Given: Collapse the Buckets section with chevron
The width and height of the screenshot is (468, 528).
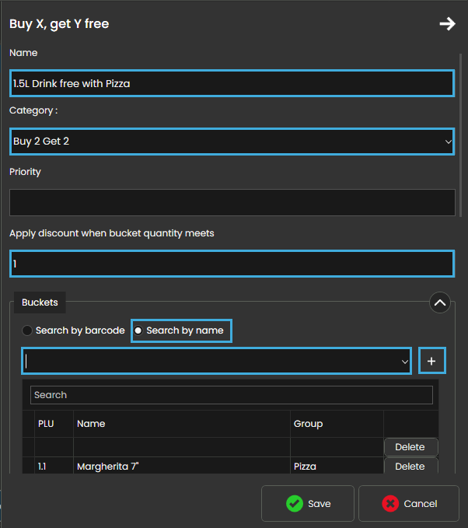Looking at the screenshot, I should tap(440, 302).
